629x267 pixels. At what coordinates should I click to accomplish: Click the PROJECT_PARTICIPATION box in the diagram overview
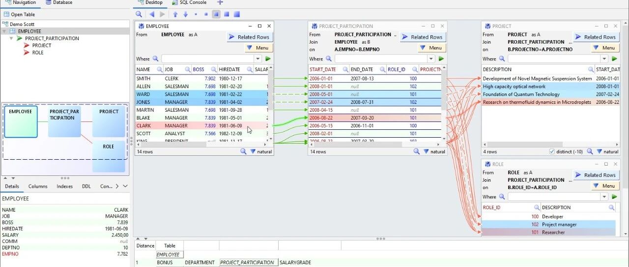[64, 121]
